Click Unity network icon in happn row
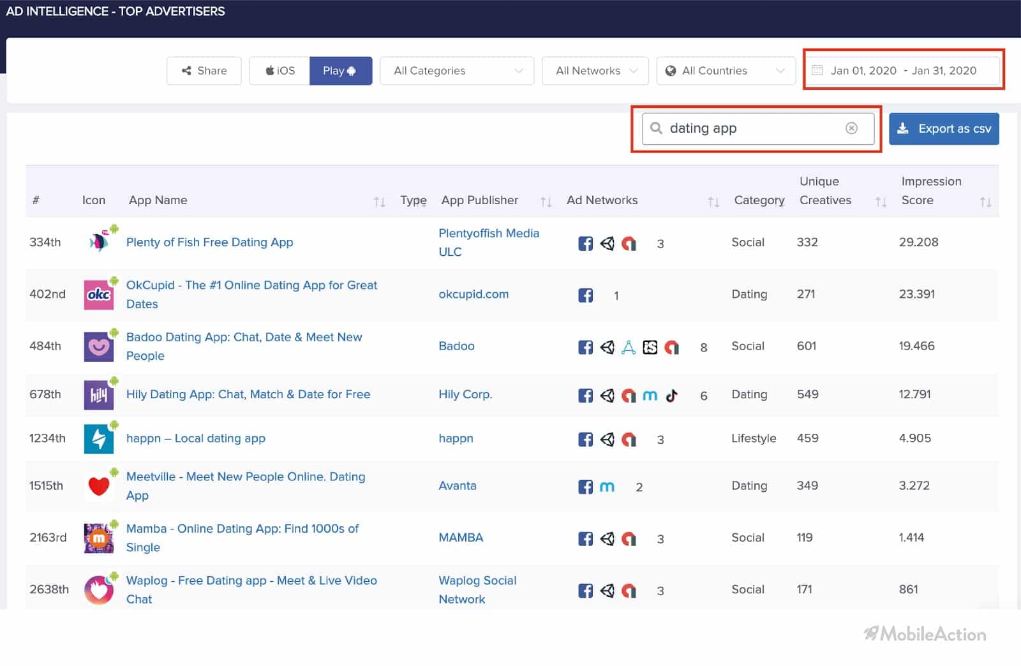Viewport: 1021px width, 666px height. click(x=607, y=439)
